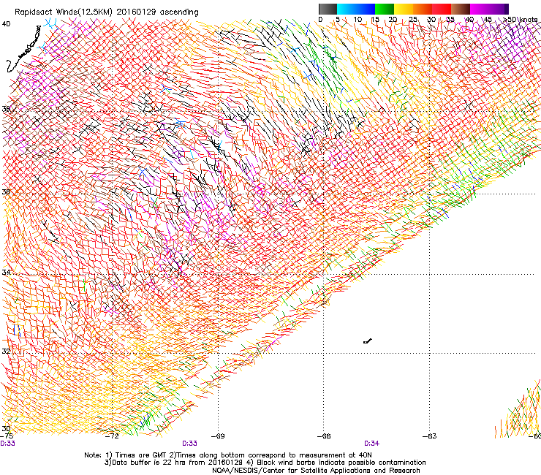Click the legend value '10'

pos(357,19)
